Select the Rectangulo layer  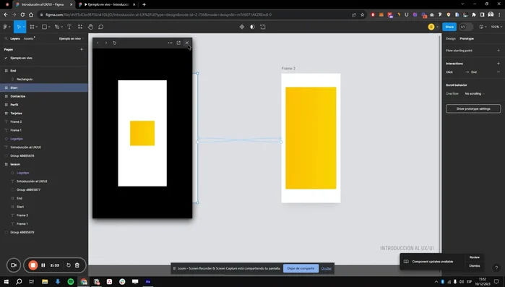click(x=25, y=80)
